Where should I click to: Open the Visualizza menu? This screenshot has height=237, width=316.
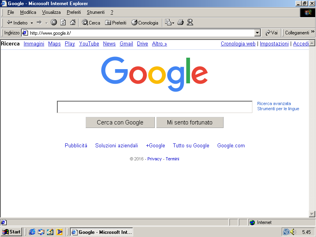coord(51,12)
